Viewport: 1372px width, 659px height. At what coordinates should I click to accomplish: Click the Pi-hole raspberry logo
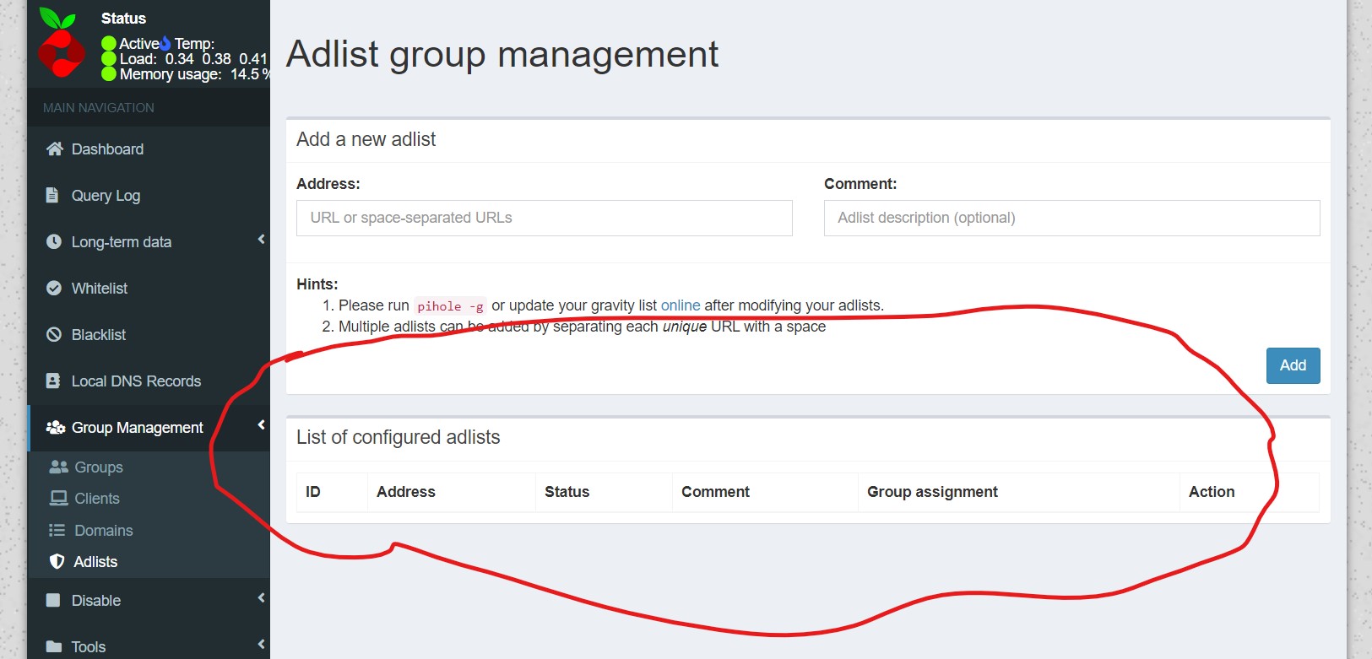pyautogui.click(x=61, y=43)
